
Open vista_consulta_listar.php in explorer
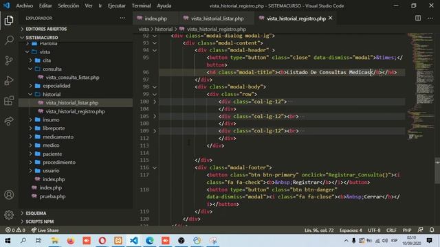72,78
